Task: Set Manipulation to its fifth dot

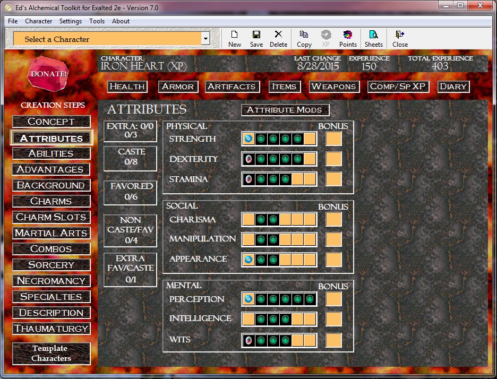Action: tap(310, 239)
